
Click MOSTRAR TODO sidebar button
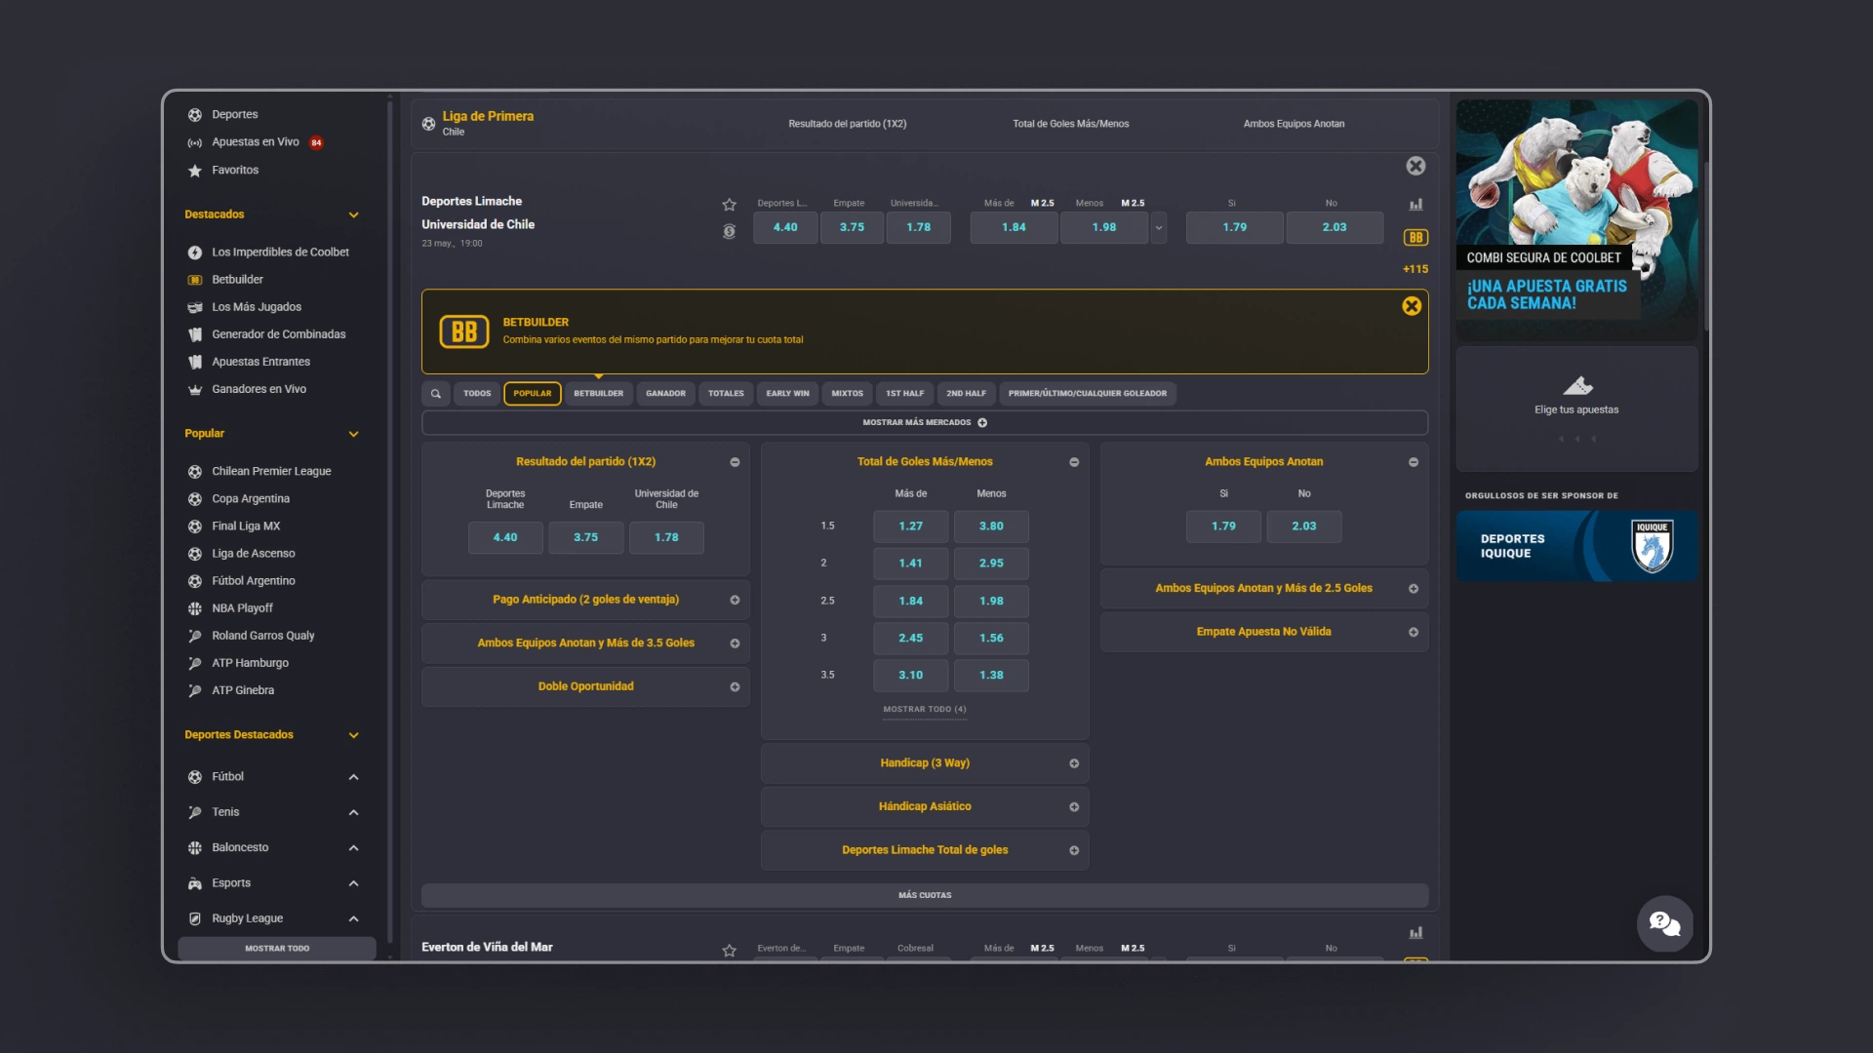277,948
